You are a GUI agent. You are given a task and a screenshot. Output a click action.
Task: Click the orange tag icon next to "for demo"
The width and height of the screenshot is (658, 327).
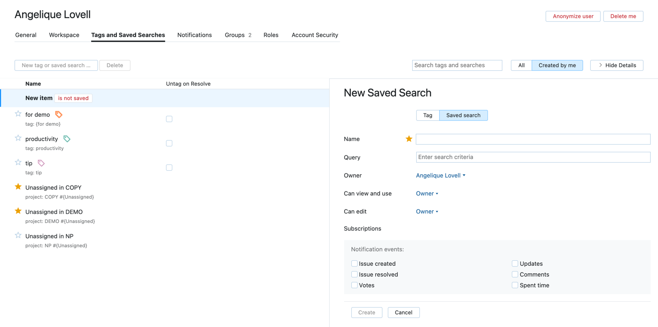tap(59, 114)
